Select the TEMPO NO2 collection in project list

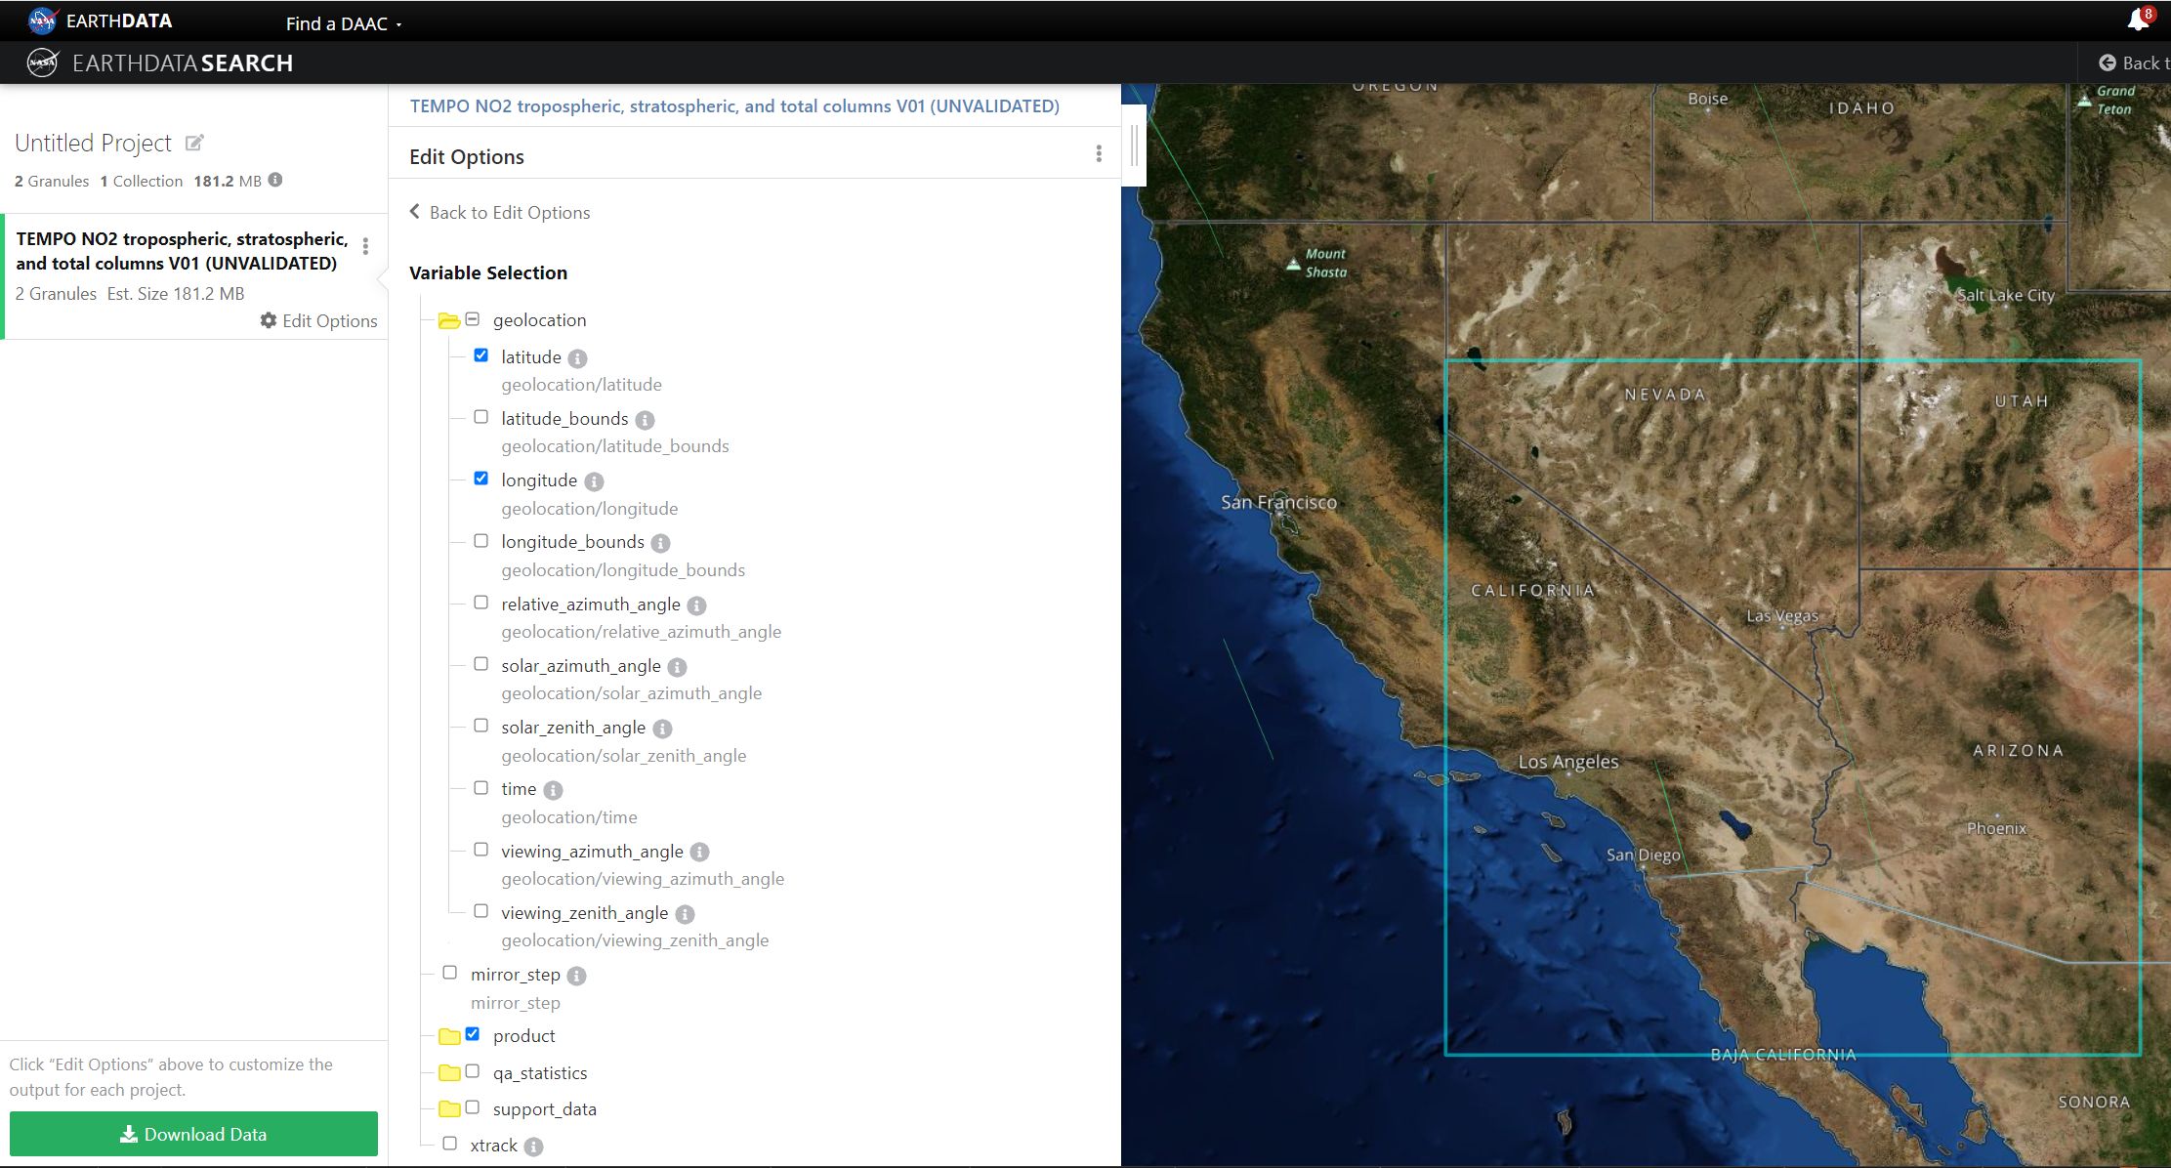point(182,251)
